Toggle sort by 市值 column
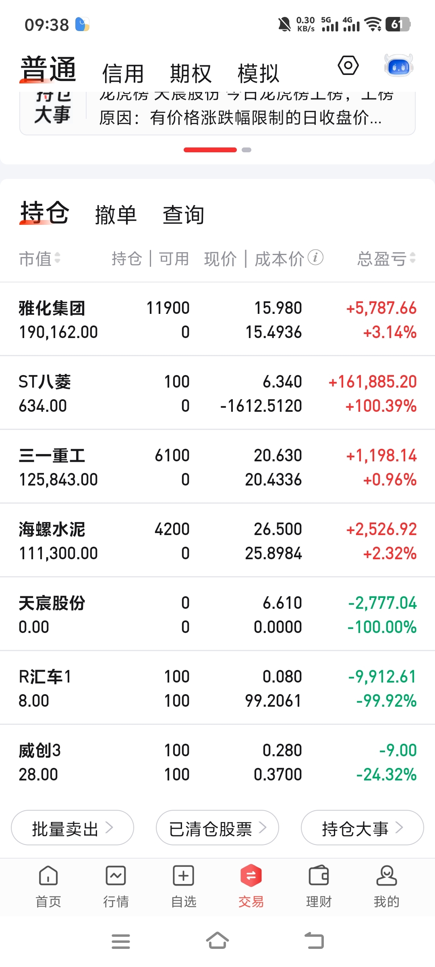 click(x=40, y=258)
